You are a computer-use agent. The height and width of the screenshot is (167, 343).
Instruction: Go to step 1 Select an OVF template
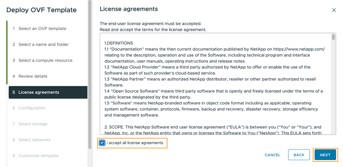(x=42, y=29)
